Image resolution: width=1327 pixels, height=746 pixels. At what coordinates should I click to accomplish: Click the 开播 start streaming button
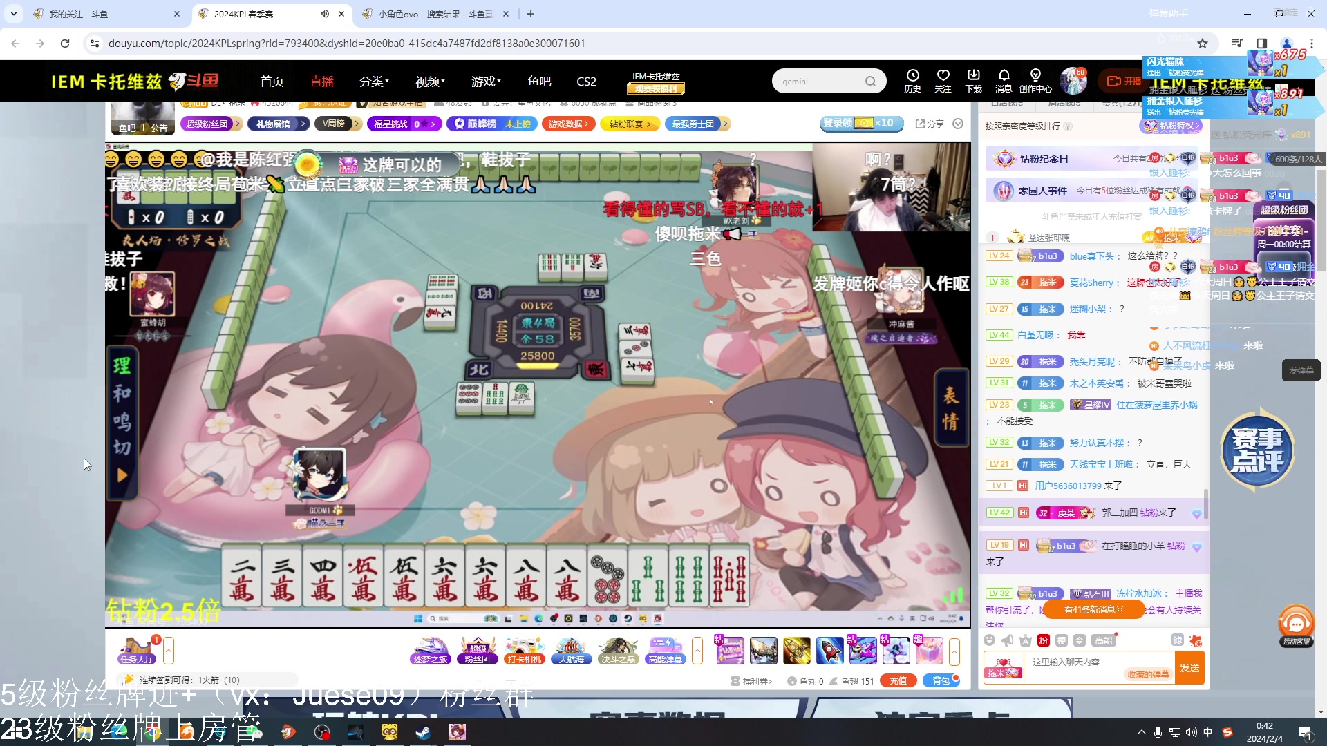coord(1124,82)
